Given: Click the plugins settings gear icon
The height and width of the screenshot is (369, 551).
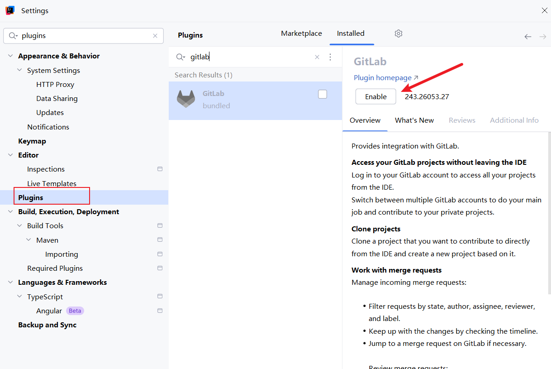Looking at the screenshot, I should (x=398, y=34).
